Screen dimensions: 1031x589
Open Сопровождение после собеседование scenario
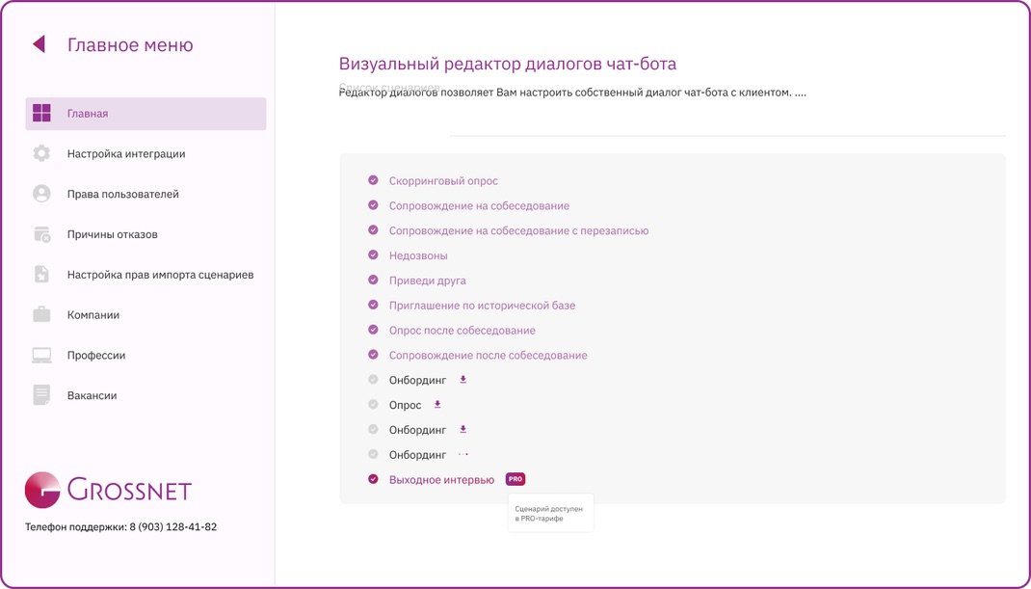[x=488, y=356]
